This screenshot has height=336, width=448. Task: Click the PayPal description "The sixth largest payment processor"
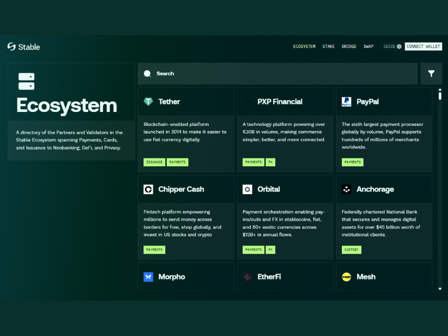tap(382, 136)
